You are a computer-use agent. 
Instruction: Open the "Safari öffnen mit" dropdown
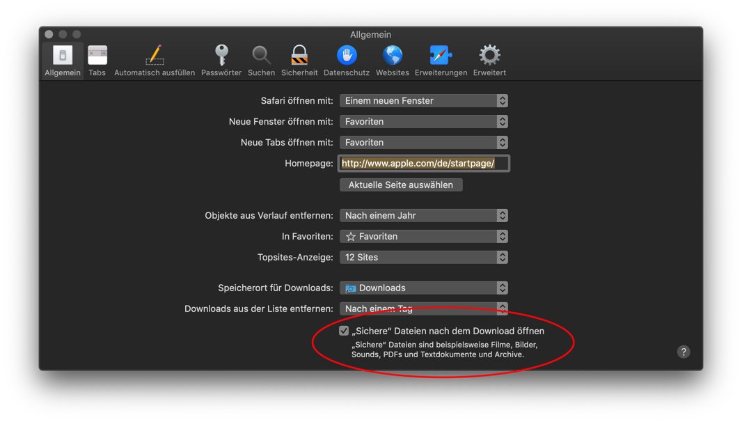[x=423, y=101]
